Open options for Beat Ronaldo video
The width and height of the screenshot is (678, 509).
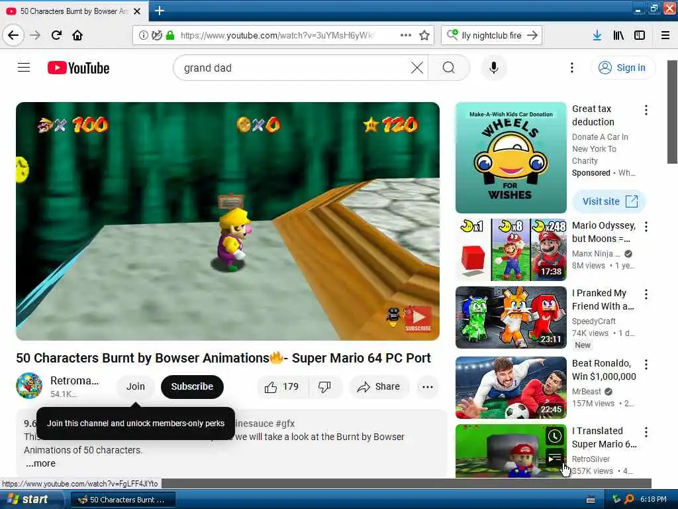tap(646, 365)
